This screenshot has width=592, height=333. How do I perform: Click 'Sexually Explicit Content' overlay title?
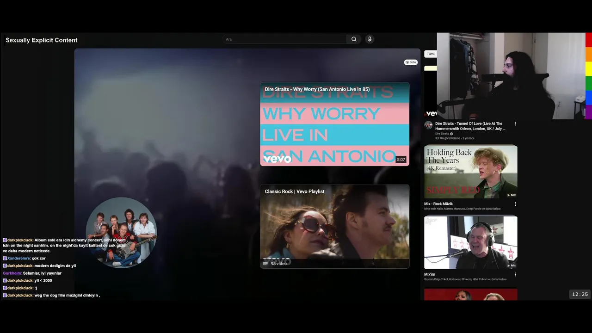point(41,40)
